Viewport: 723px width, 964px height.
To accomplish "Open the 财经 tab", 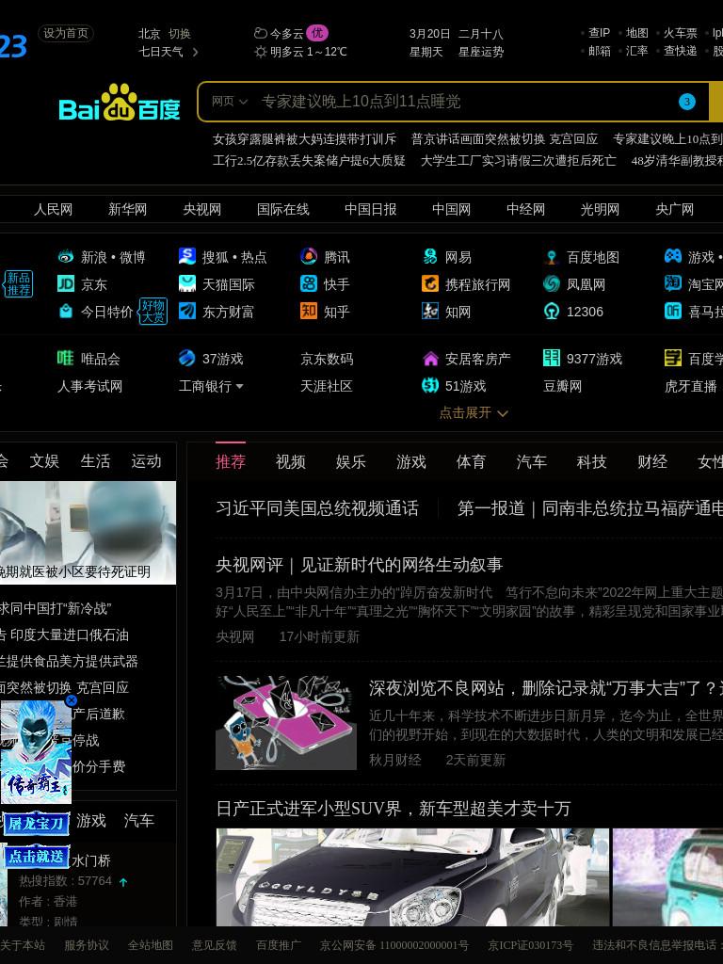I will click(x=652, y=461).
